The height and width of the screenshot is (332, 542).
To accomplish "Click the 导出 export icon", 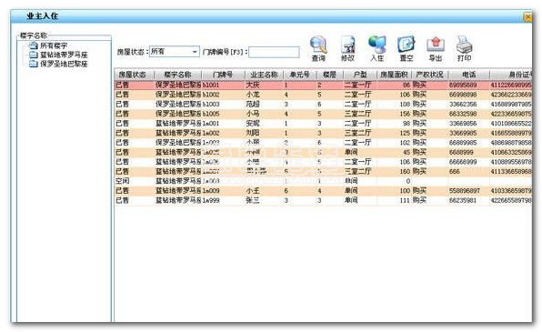I will (436, 45).
